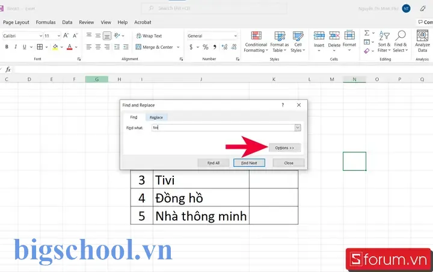The width and height of the screenshot is (433, 272).
Task: Open the Page Layout tab
Action: (x=16, y=22)
